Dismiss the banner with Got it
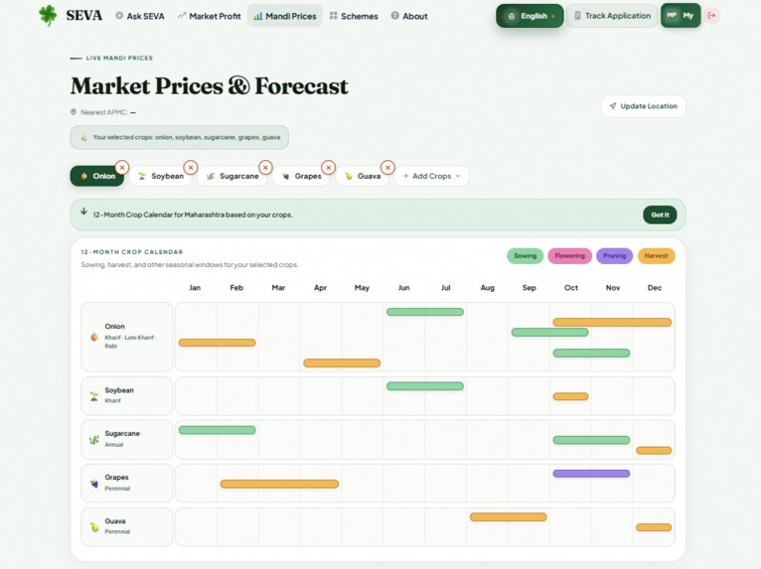 (660, 214)
